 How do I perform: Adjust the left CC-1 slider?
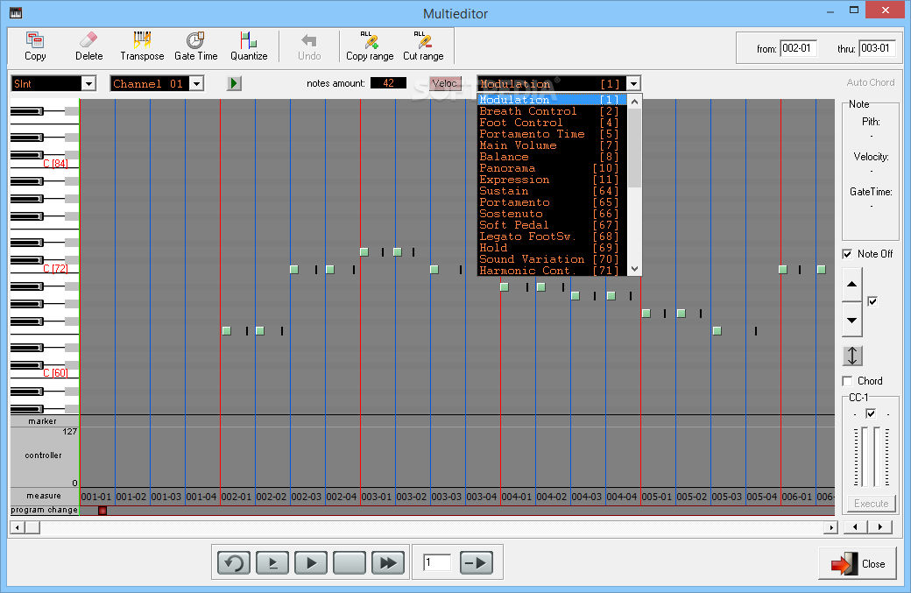pos(865,456)
